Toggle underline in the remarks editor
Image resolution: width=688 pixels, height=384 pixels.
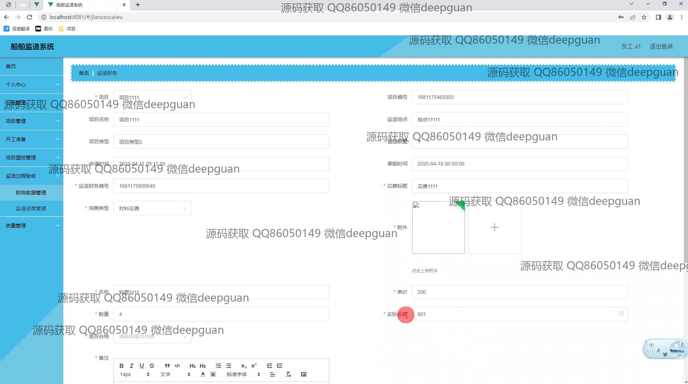(142, 366)
